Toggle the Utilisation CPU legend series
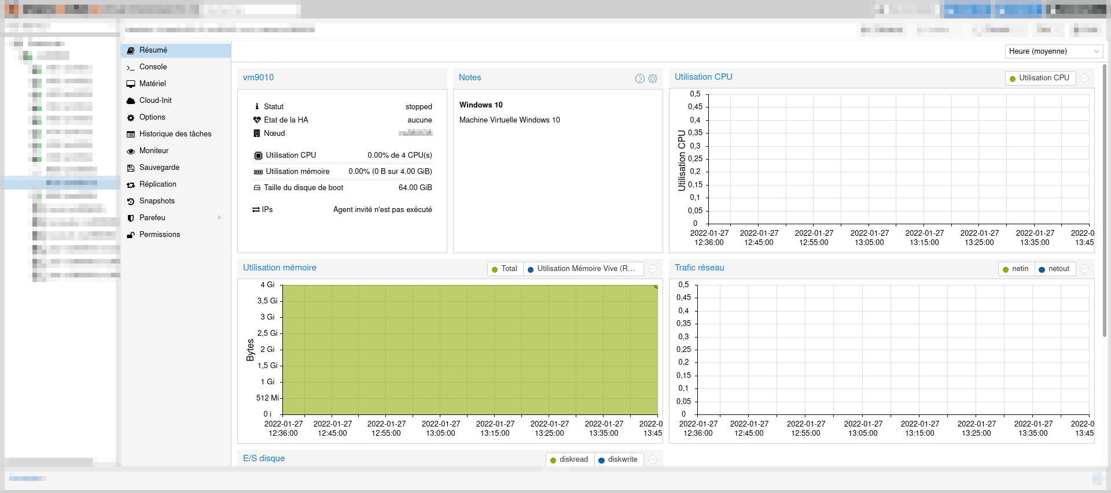 [1040, 78]
